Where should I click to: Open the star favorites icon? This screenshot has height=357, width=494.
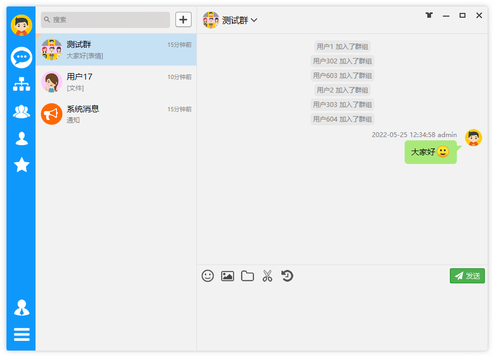(x=22, y=165)
